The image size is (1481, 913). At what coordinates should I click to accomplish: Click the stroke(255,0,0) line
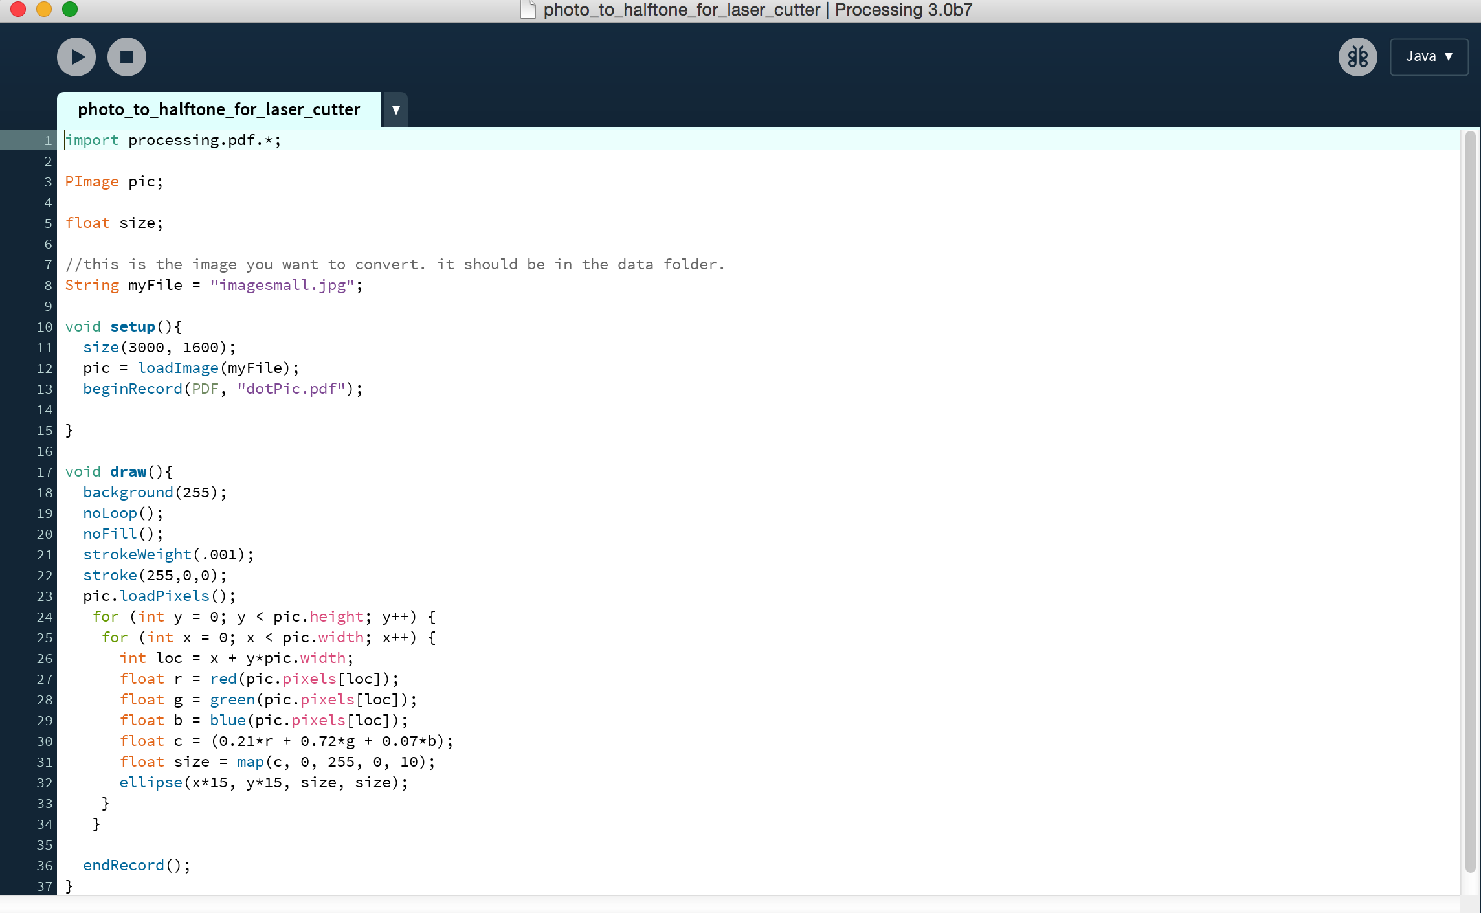(155, 575)
